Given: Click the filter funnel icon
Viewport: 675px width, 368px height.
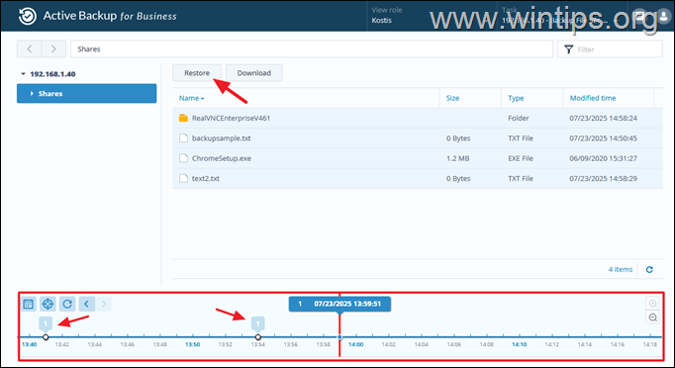Looking at the screenshot, I should point(569,49).
